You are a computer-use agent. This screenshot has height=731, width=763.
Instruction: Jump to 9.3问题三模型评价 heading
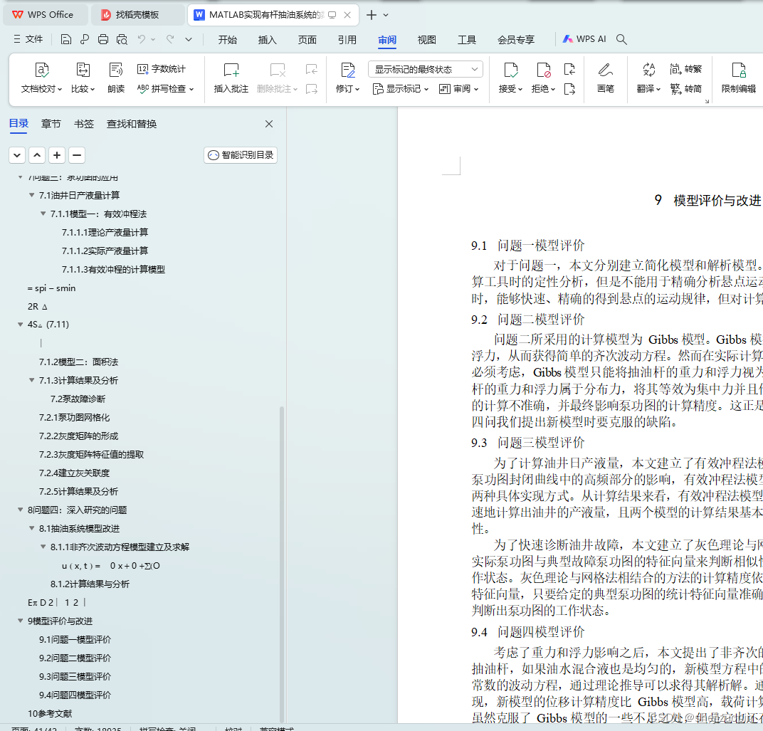[75, 676]
